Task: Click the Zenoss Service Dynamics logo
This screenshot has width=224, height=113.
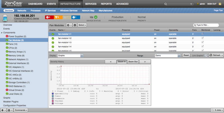Action: tap(13, 4)
